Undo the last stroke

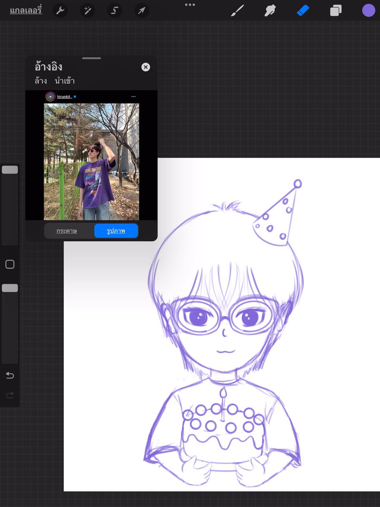pos(10,376)
